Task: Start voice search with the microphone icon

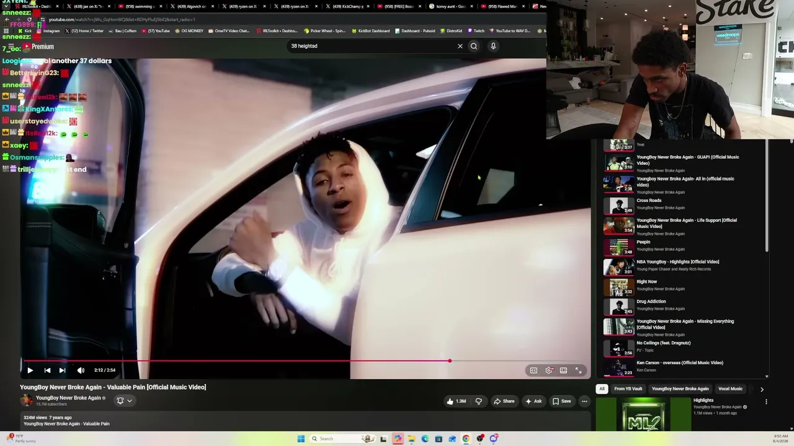Action: [493, 46]
